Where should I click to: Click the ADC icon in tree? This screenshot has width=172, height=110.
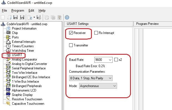pyautogui.click(x=8, y=64)
